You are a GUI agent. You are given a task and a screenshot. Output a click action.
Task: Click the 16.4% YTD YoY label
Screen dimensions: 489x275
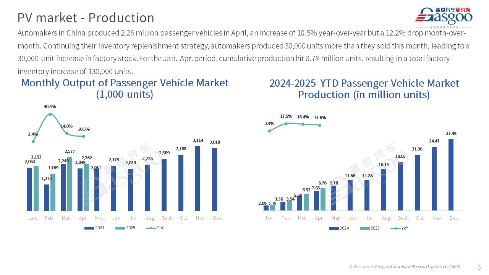(x=303, y=117)
